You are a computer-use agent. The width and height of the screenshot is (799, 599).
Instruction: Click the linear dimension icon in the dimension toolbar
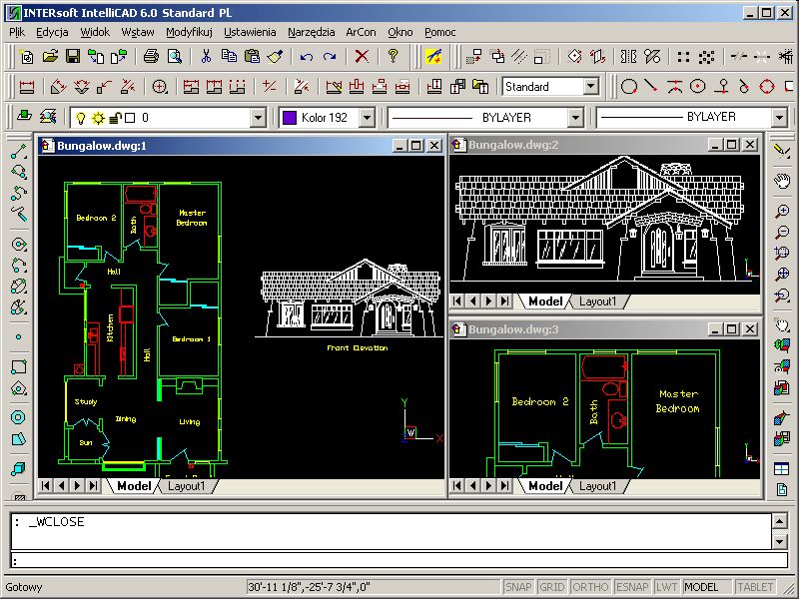click(x=26, y=87)
